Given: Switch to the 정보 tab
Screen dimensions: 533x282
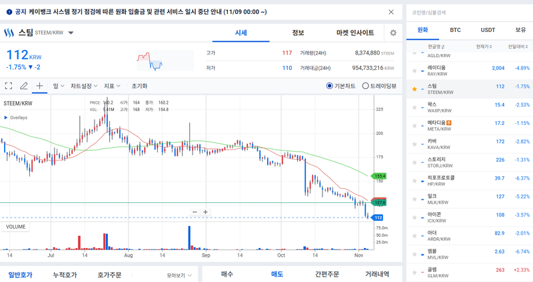Looking at the screenshot, I should pos(298,33).
